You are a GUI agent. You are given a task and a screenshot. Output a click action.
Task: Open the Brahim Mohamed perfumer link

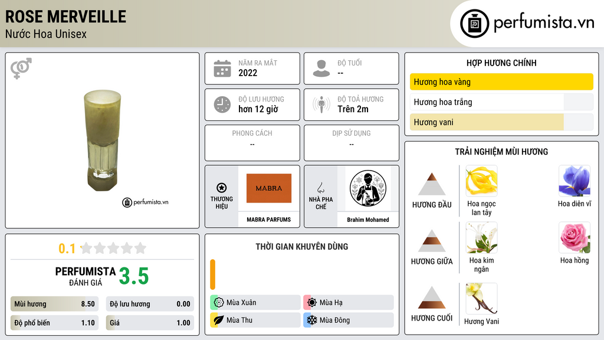368,220
